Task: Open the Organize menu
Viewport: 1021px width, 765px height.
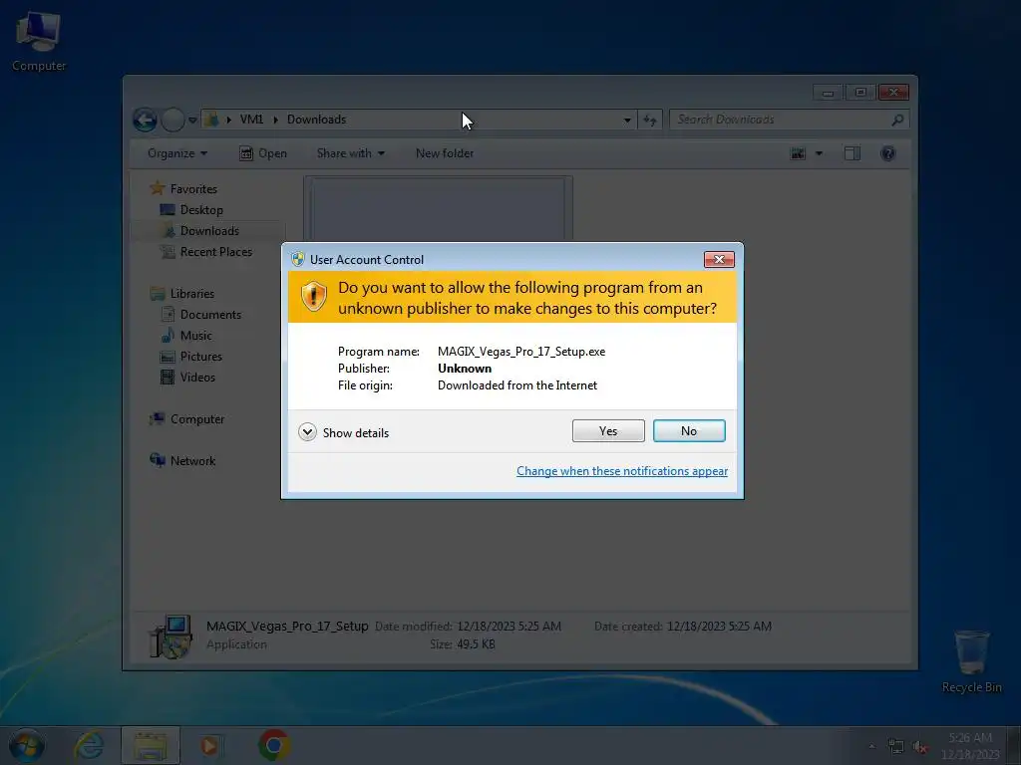Action: point(177,152)
